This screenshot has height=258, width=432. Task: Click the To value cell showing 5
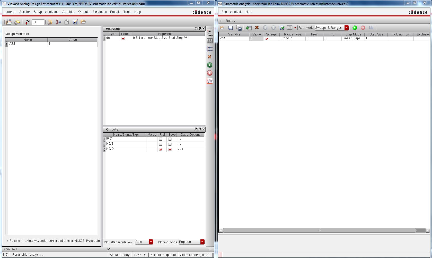[x=332, y=38]
